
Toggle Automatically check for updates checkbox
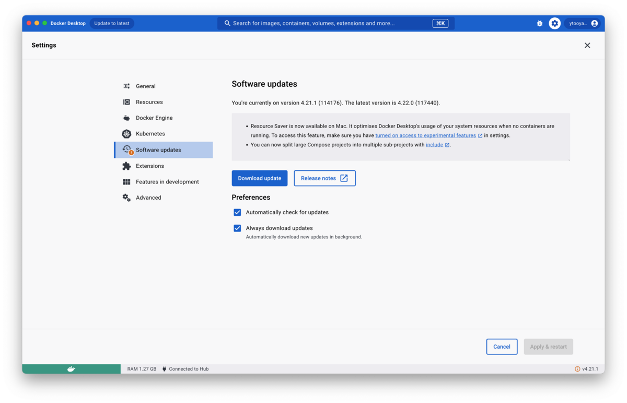(x=237, y=212)
